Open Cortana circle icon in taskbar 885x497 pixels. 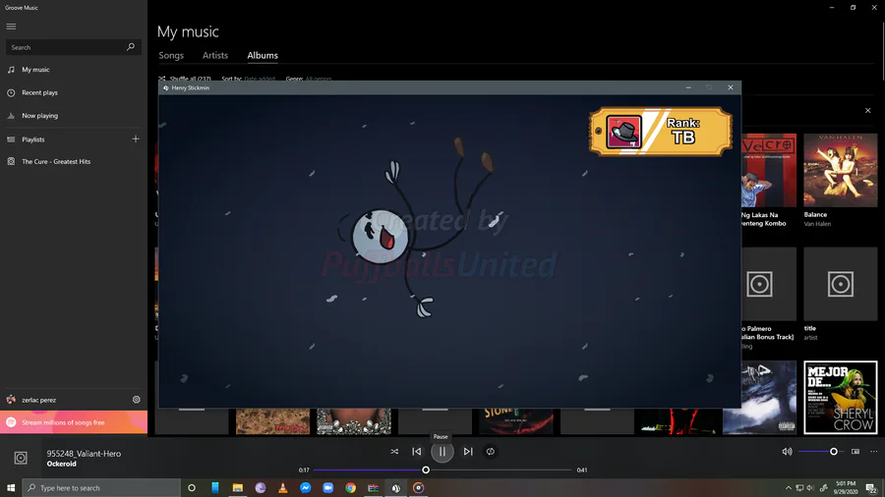coord(192,488)
